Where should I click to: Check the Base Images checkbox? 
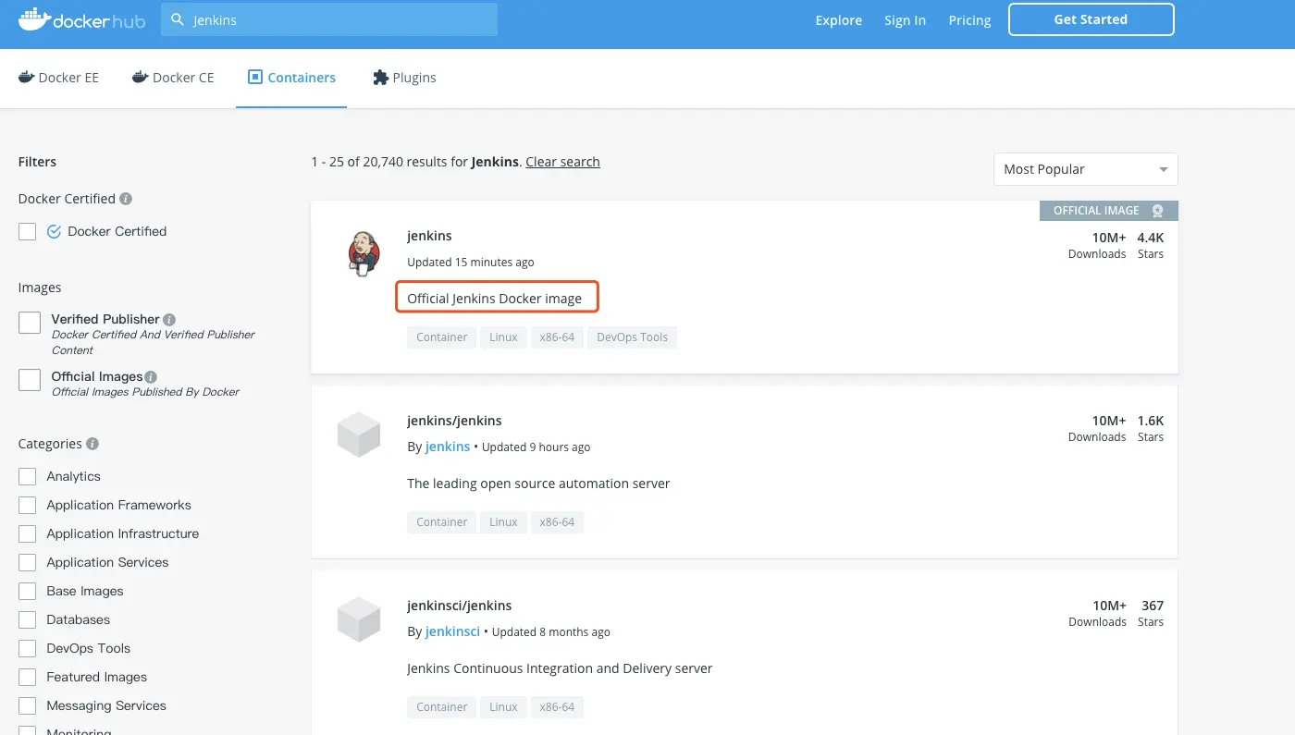[x=28, y=592]
